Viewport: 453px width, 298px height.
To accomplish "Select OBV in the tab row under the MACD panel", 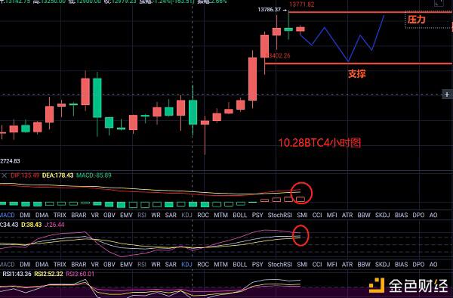I will point(109,215).
